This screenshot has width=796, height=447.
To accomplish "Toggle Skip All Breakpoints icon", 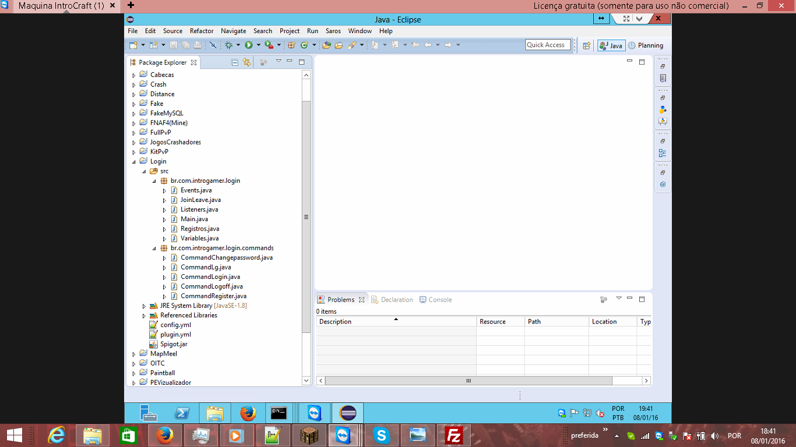I will (213, 45).
